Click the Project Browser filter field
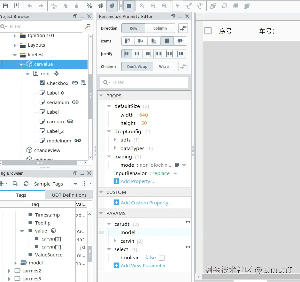 point(41,27)
